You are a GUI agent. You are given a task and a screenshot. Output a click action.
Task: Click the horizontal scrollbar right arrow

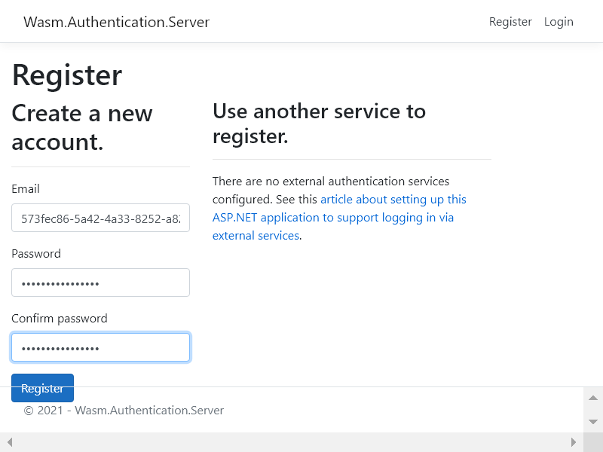pos(574,442)
